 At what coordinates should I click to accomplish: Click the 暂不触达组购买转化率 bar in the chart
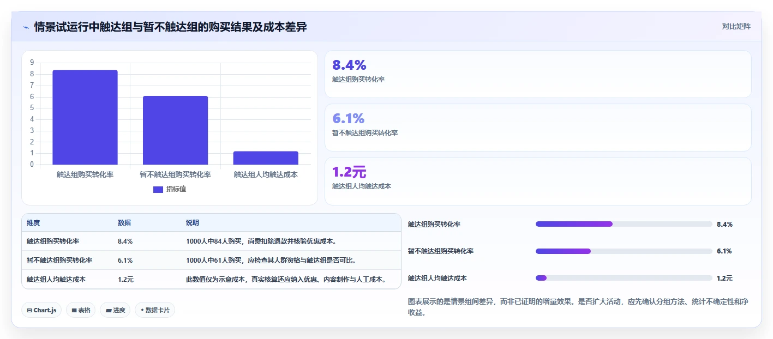(x=175, y=130)
